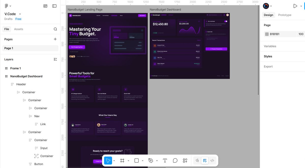The width and height of the screenshot is (305, 168).
Task: Open the Design tab
Action: [268, 15]
